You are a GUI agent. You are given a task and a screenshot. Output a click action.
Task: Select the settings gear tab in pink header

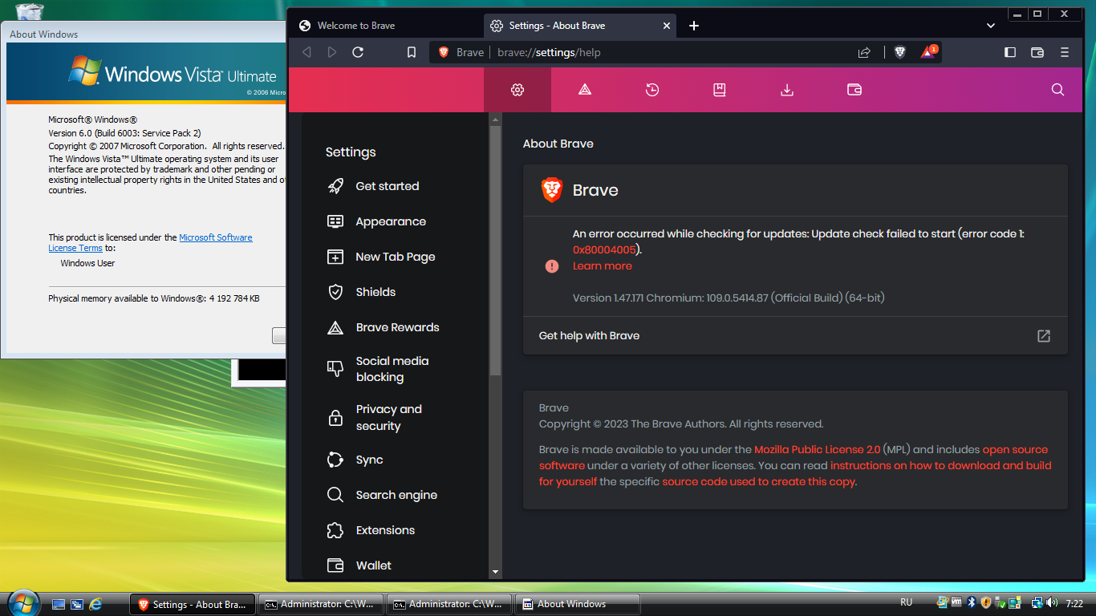(x=518, y=90)
